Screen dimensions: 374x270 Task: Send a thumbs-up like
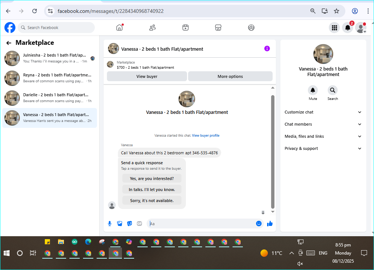(x=270, y=223)
